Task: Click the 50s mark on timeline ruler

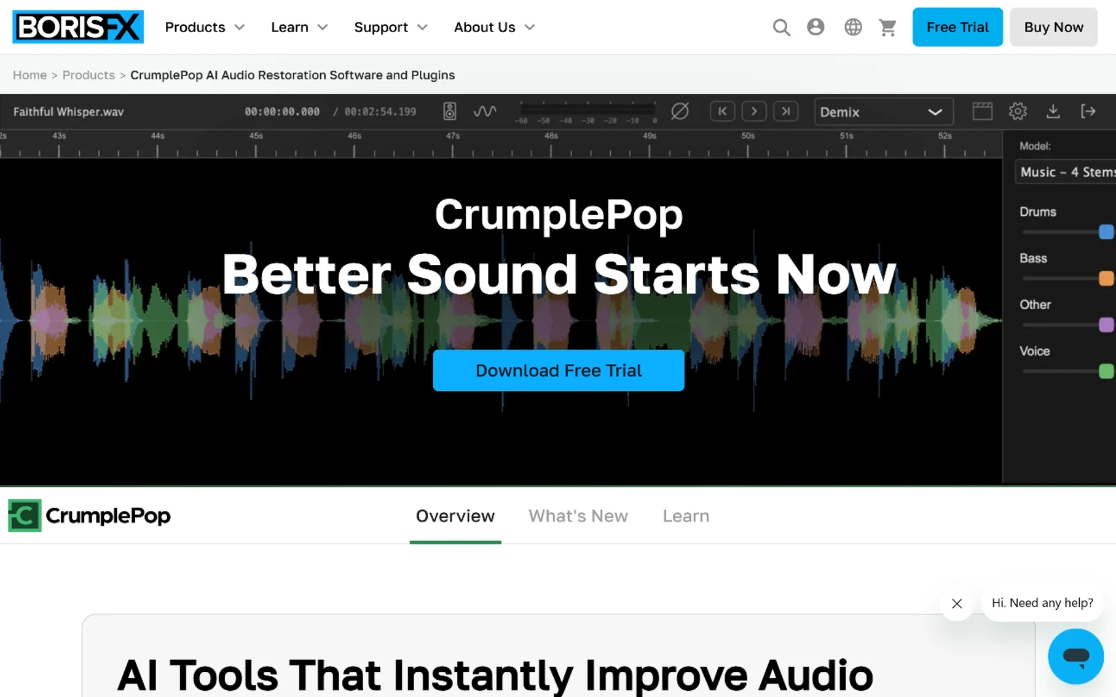Action: point(748,136)
